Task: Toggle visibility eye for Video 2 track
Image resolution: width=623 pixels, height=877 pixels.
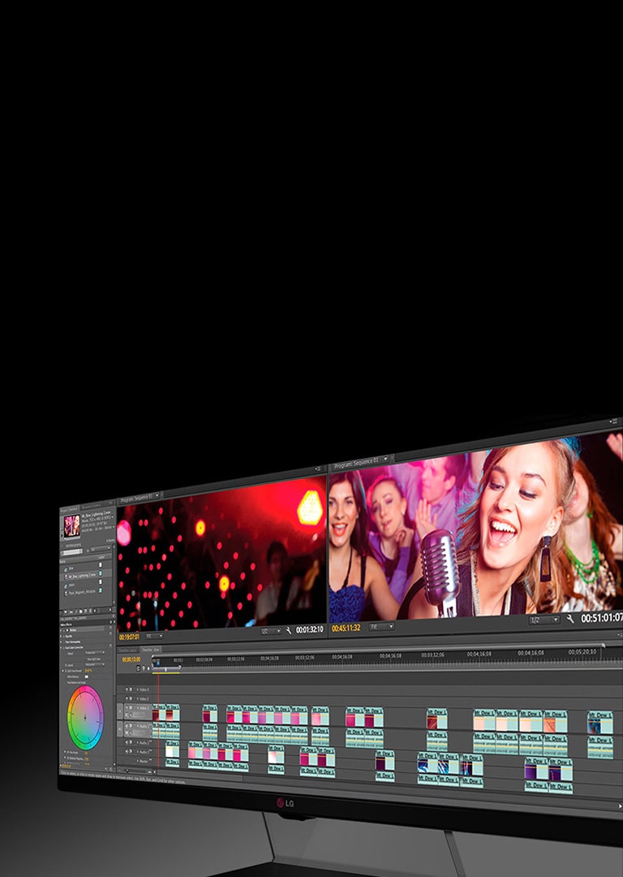Action: coord(128,698)
